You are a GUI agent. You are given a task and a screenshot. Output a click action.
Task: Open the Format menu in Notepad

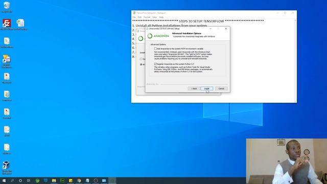147,17
